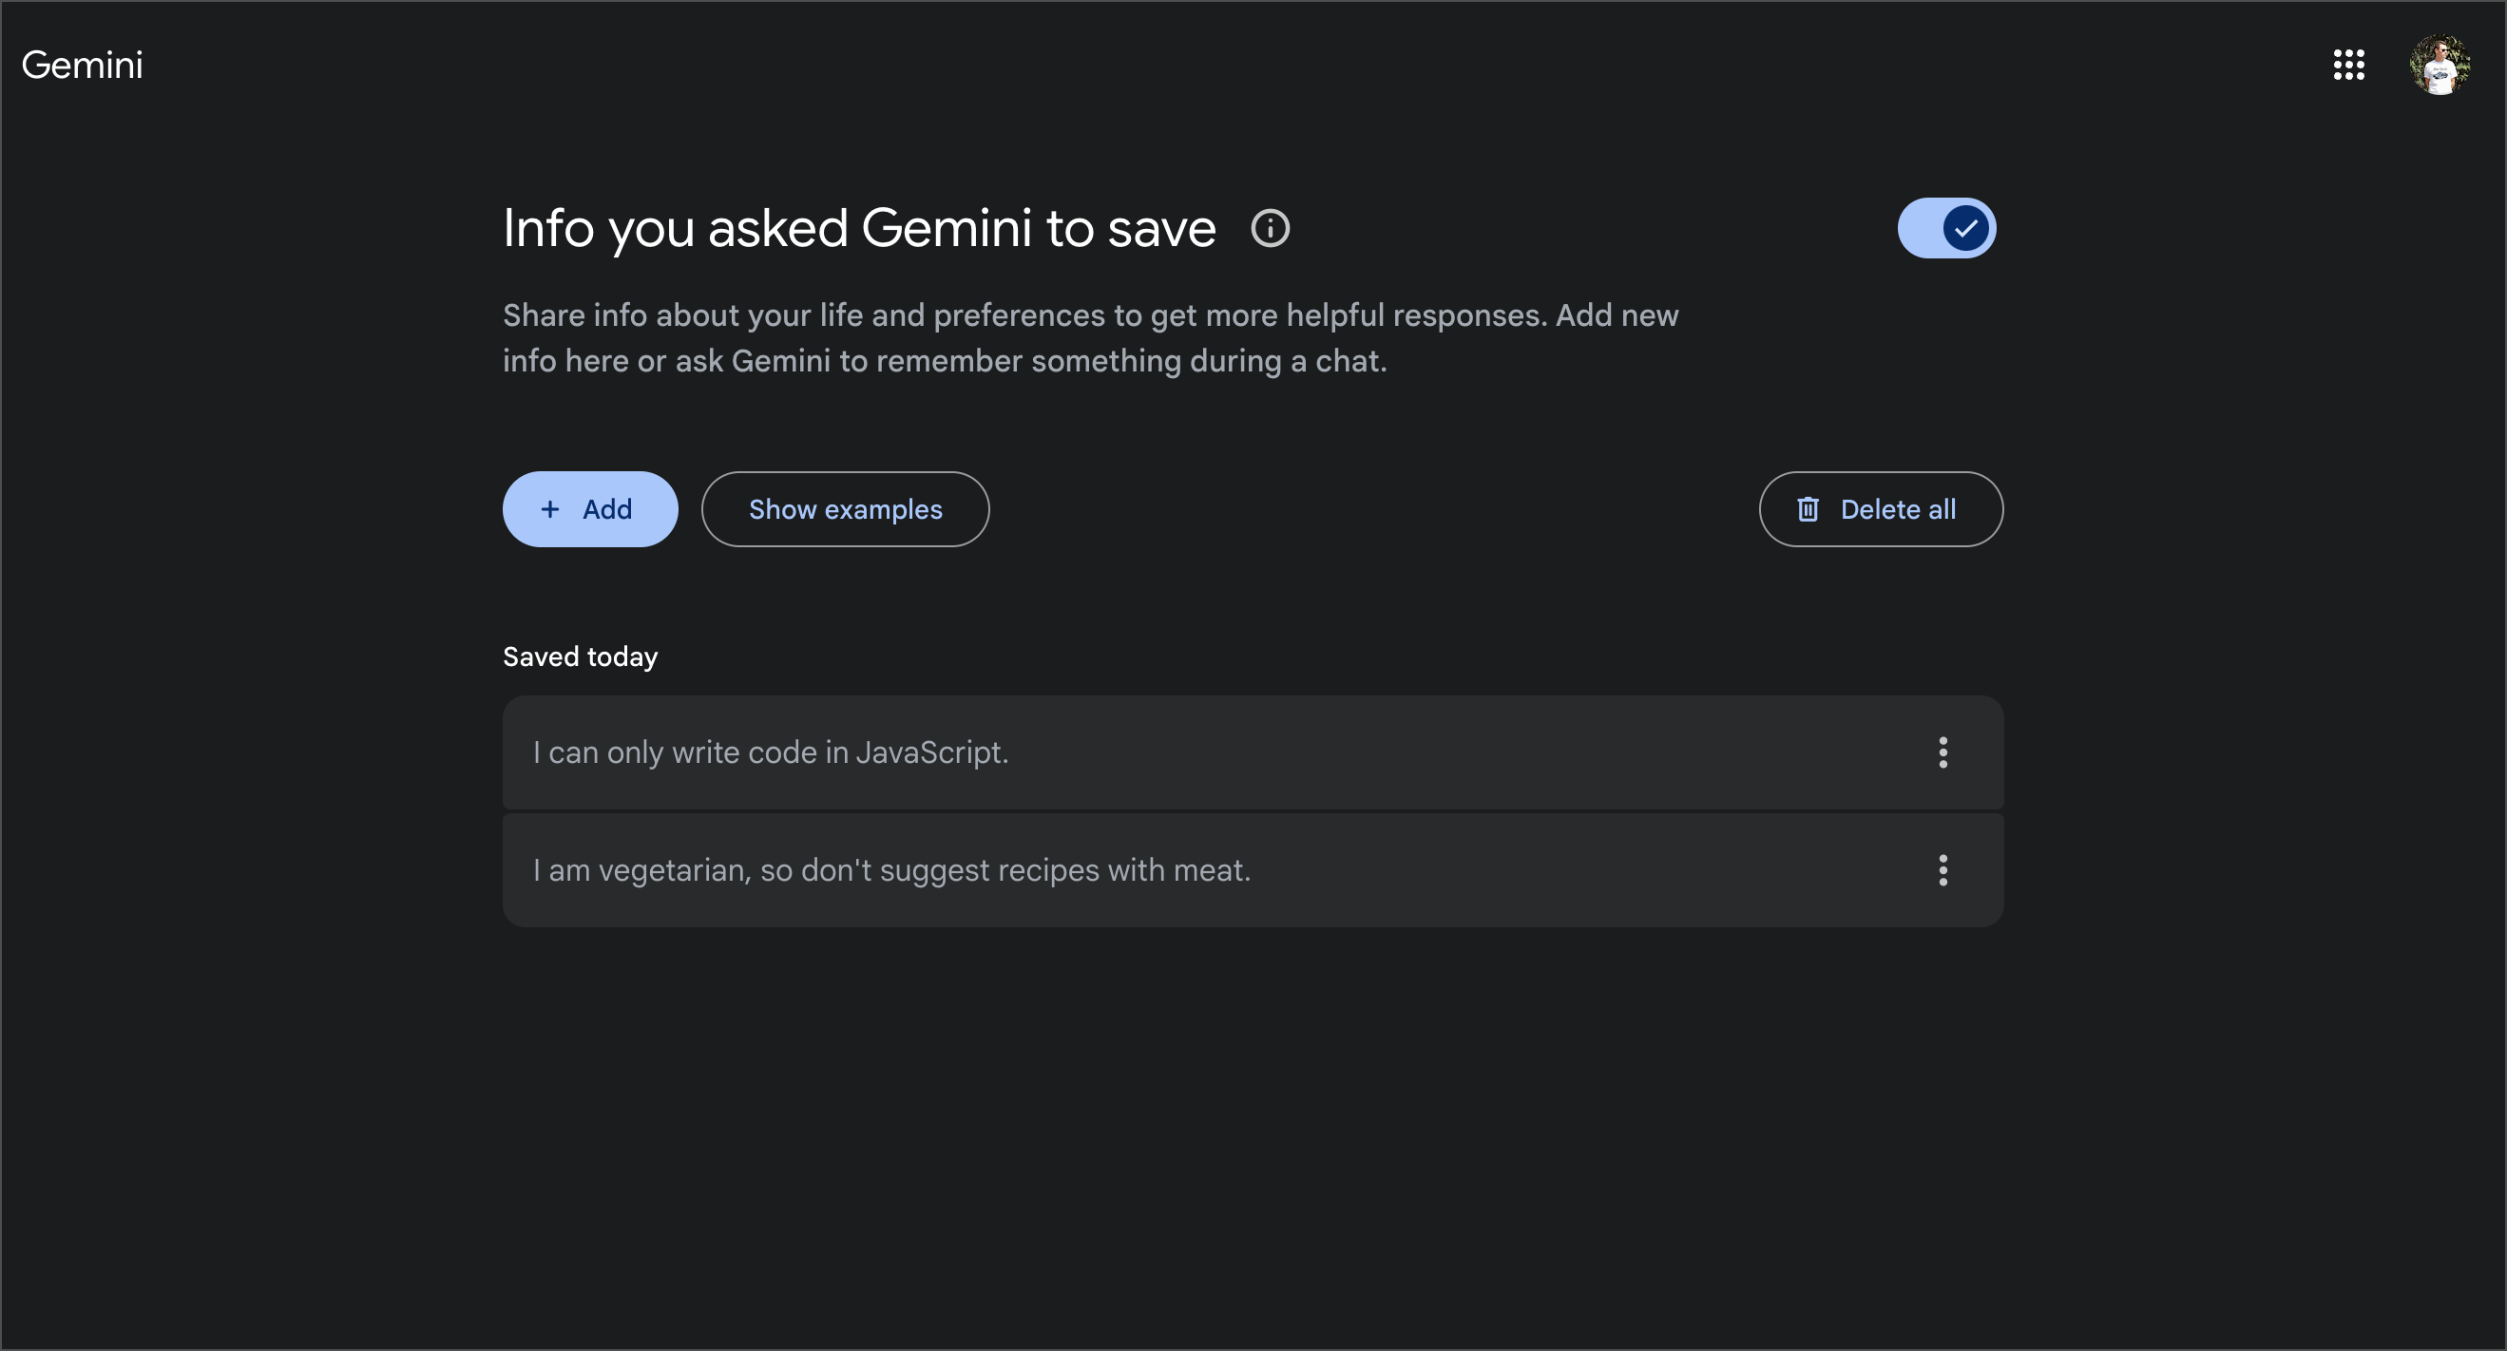This screenshot has width=2507, height=1351.
Task: Open three-dot menu for vegetarian entry
Action: click(1942, 869)
